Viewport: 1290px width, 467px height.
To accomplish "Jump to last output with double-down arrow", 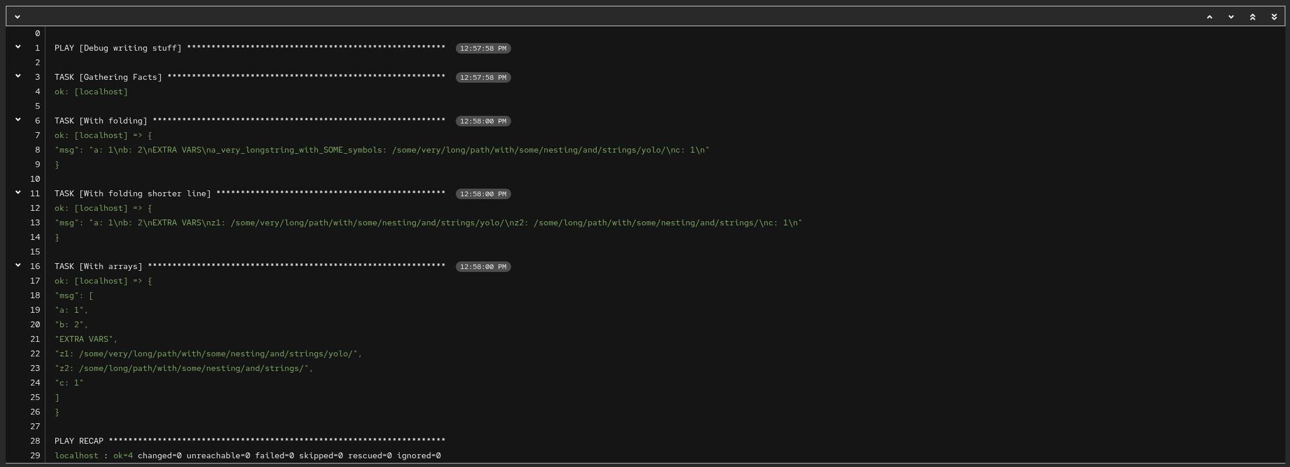I will coord(1274,17).
